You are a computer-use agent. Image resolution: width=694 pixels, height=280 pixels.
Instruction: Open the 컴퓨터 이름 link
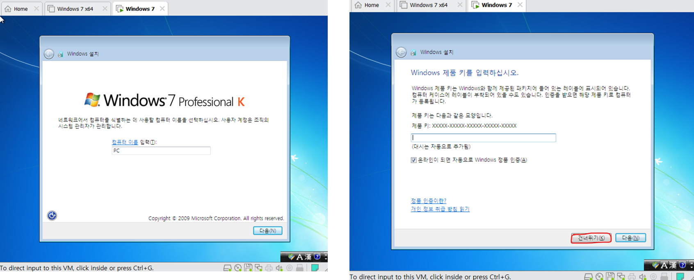click(125, 142)
